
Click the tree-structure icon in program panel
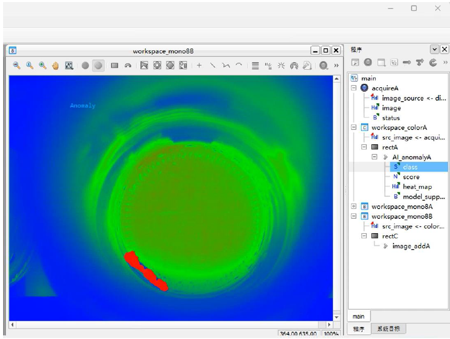point(394,62)
